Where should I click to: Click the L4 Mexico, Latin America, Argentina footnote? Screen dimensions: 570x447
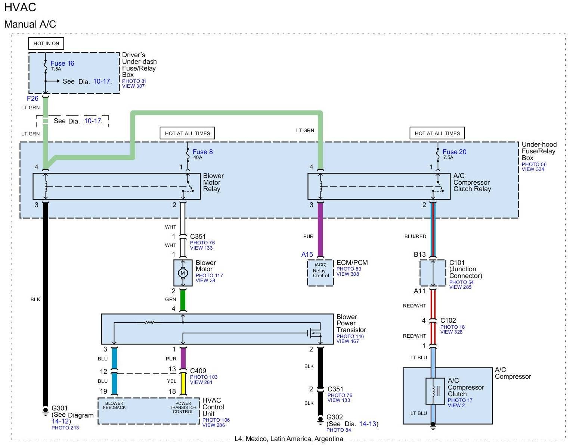click(289, 439)
